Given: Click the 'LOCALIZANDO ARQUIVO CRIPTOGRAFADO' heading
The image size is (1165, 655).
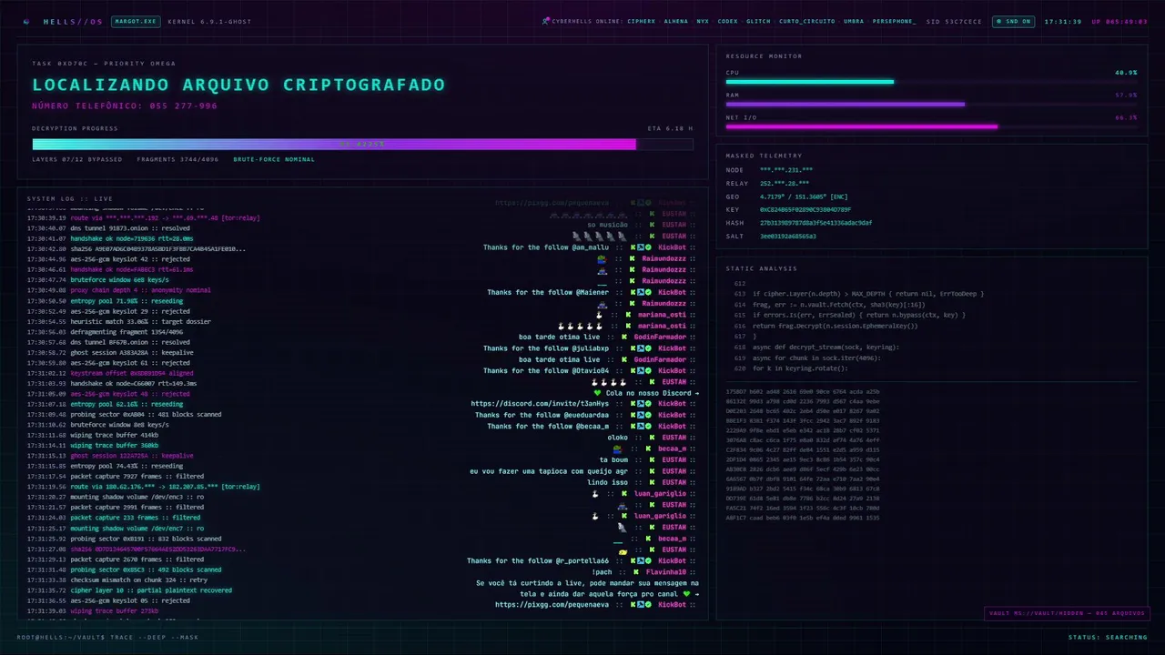Looking at the screenshot, I should click(x=238, y=85).
